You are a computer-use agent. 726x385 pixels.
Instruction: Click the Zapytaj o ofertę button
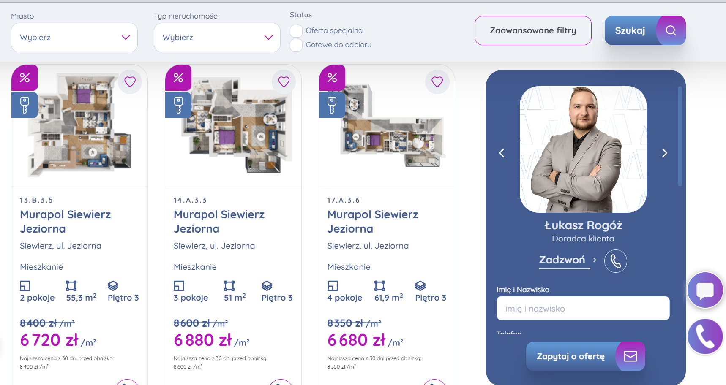(x=585, y=356)
